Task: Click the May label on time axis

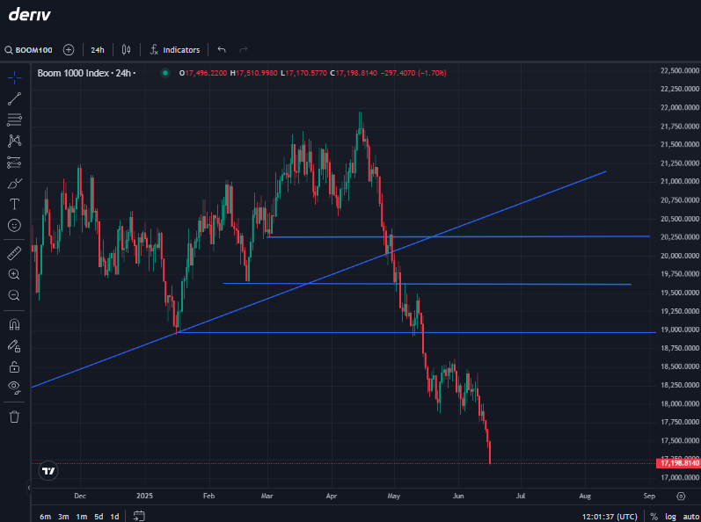Action: coord(394,497)
